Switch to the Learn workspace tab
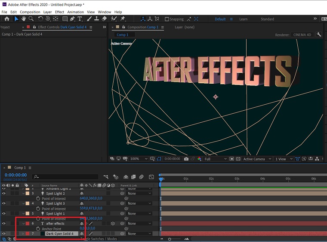This screenshot has height=242, width=327. (243, 19)
